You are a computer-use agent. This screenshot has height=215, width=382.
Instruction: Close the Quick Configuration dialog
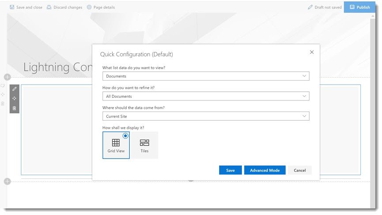[312, 52]
